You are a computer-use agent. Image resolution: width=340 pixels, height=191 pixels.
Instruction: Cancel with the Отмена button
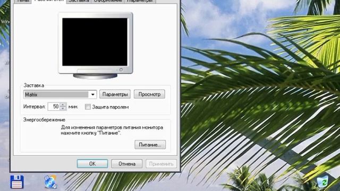[x=127, y=164]
